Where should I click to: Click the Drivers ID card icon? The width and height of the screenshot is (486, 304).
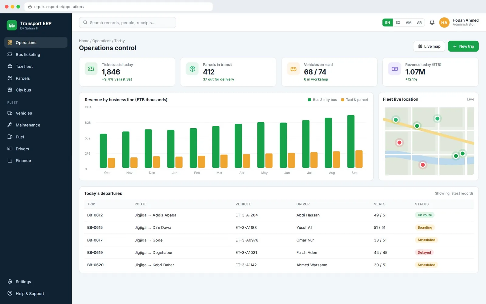10,149
